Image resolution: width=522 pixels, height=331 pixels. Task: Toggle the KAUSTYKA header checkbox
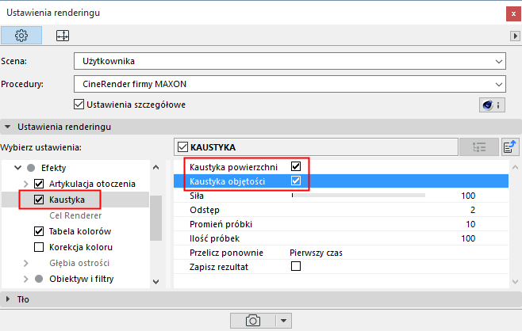(x=182, y=146)
